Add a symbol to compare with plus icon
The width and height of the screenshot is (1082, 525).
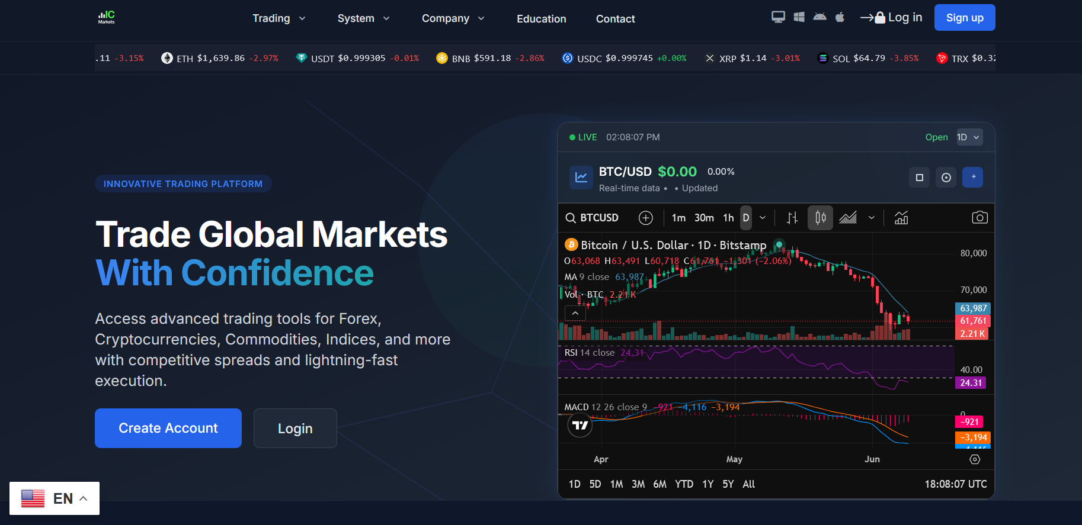tap(646, 218)
